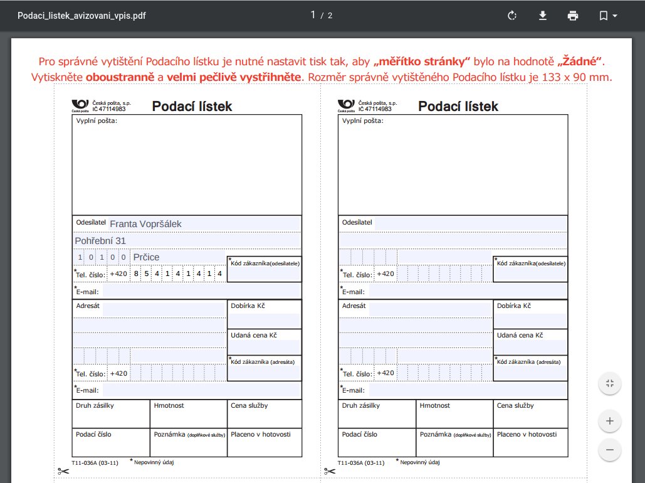The image size is (645, 483).
Task: Click the empty Odesílatel field in the blank form
Action: coord(471,224)
